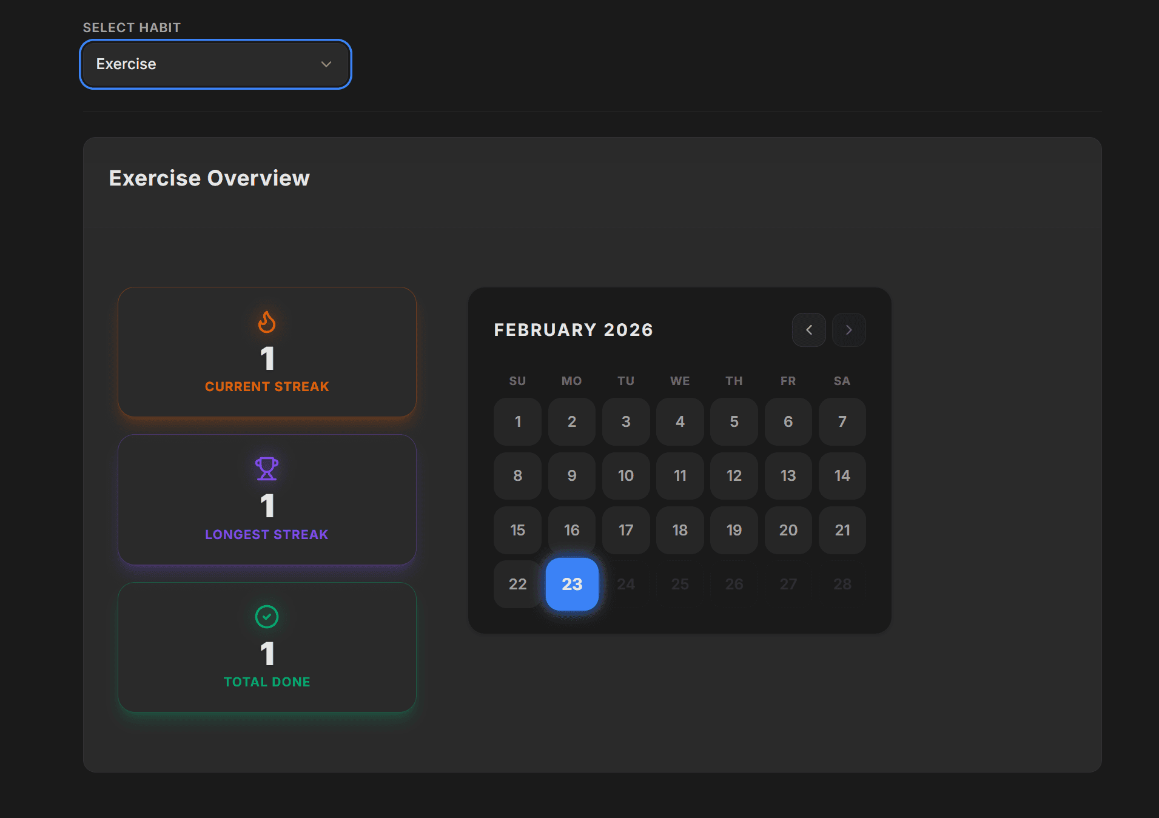Mark February 16 as done
This screenshot has height=818, width=1159.
[571, 530]
